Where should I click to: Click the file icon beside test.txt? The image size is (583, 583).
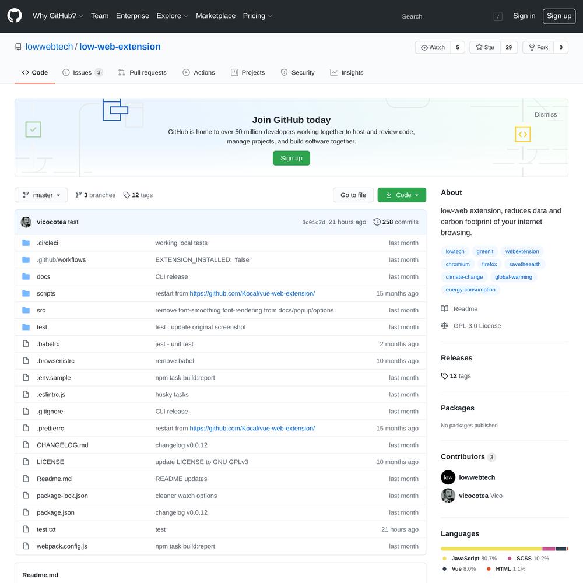pos(26,529)
